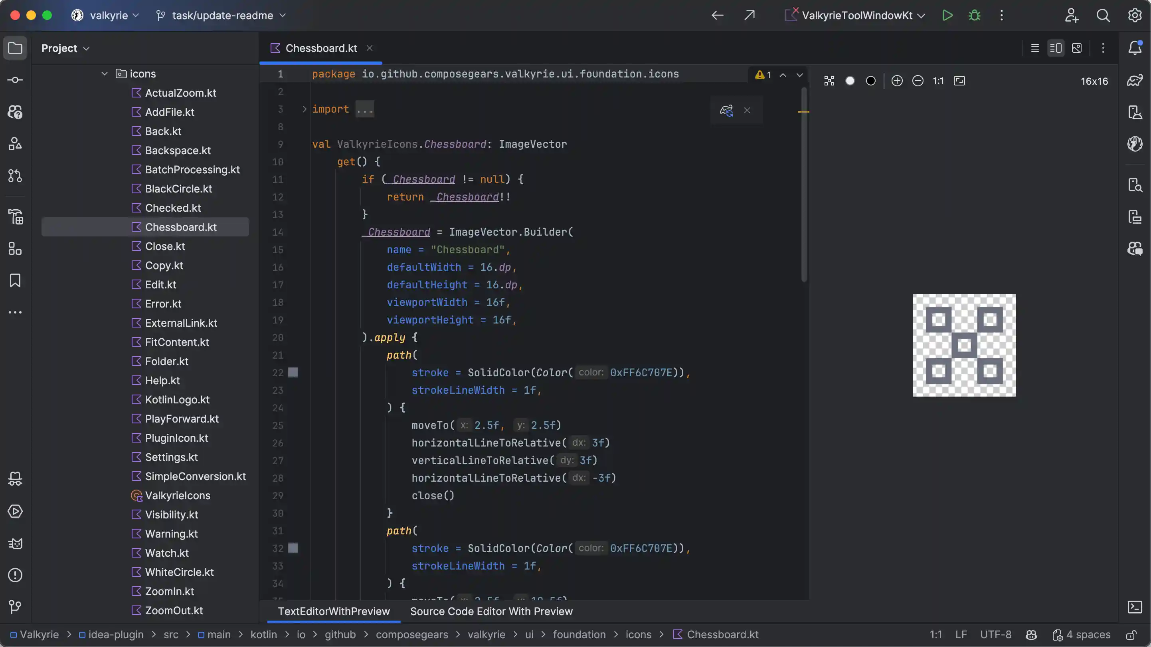Viewport: 1151px width, 647px height.
Task: Expand the folded import block
Action: [304, 109]
